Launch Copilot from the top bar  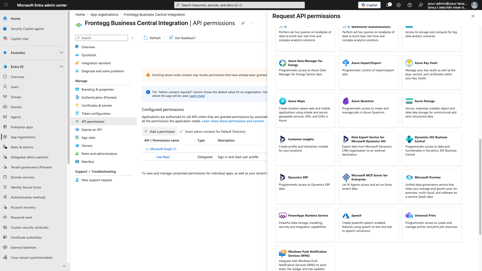click(x=369, y=5)
